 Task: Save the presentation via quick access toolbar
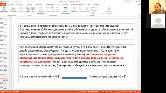point(5,2)
